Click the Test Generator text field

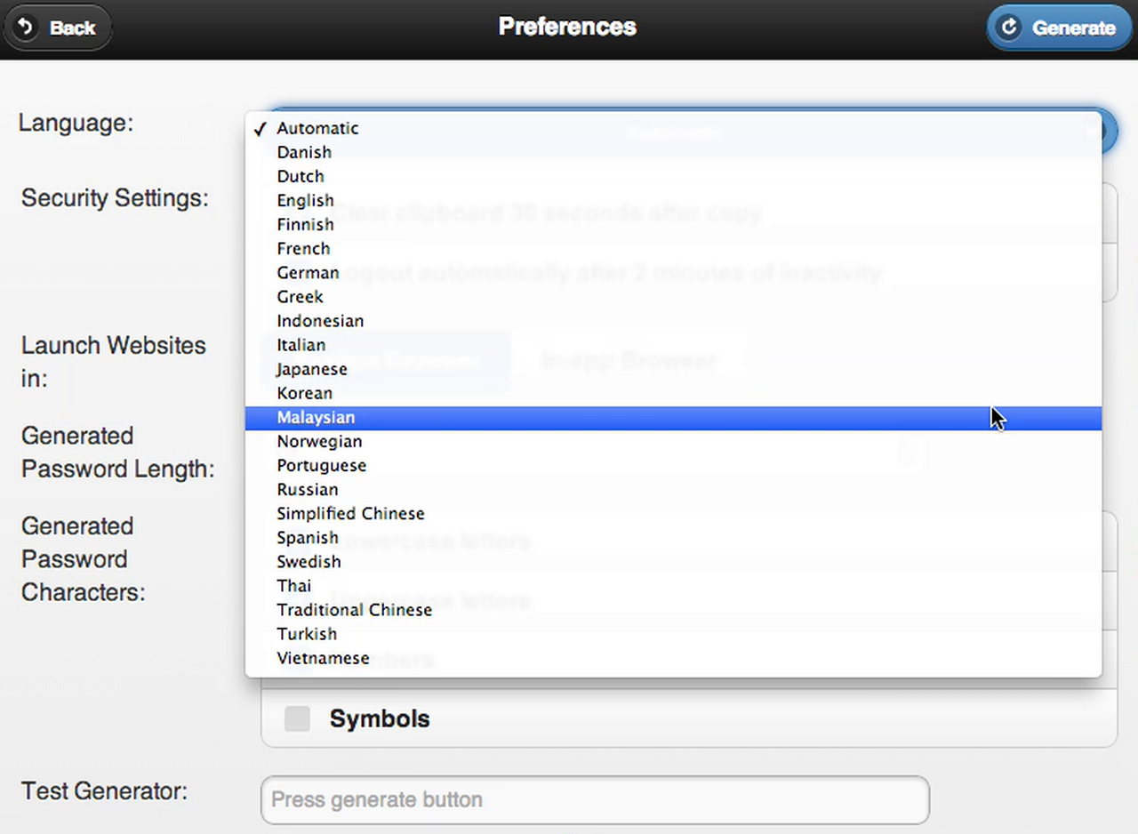click(x=595, y=799)
